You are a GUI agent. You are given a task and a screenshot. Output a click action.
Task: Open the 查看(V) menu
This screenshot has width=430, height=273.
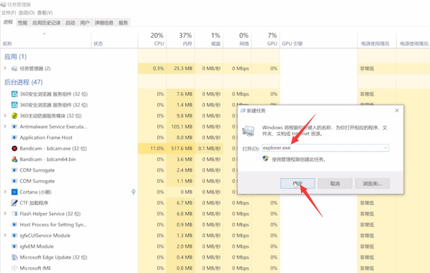[x=44, y=12]
